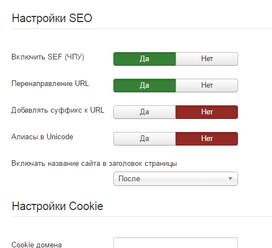Click the Перенаправление URL label
272x248 pixels.
[x=50, y=83]
